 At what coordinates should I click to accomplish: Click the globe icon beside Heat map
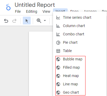click(58, 76)
